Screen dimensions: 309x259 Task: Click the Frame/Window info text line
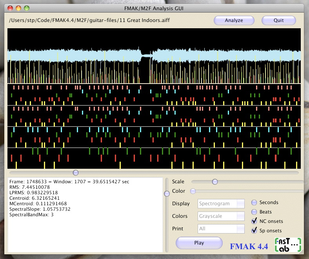(69, 182)
